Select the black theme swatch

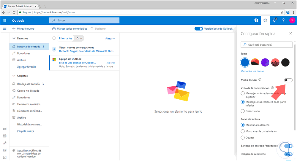[285, 62]
